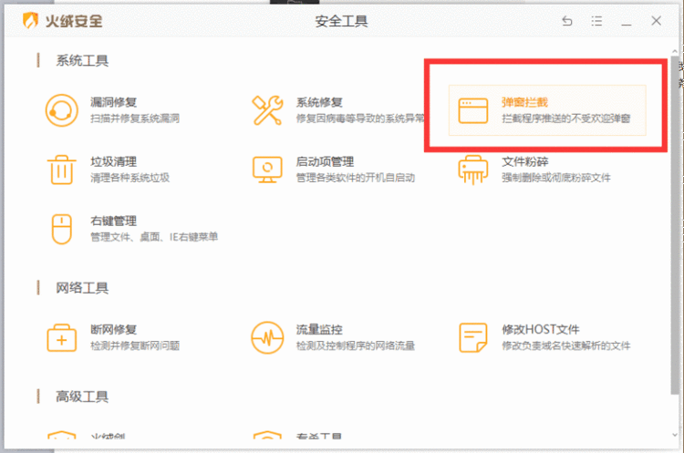Open the 系统修复 wrench icon

click(267, 110)
